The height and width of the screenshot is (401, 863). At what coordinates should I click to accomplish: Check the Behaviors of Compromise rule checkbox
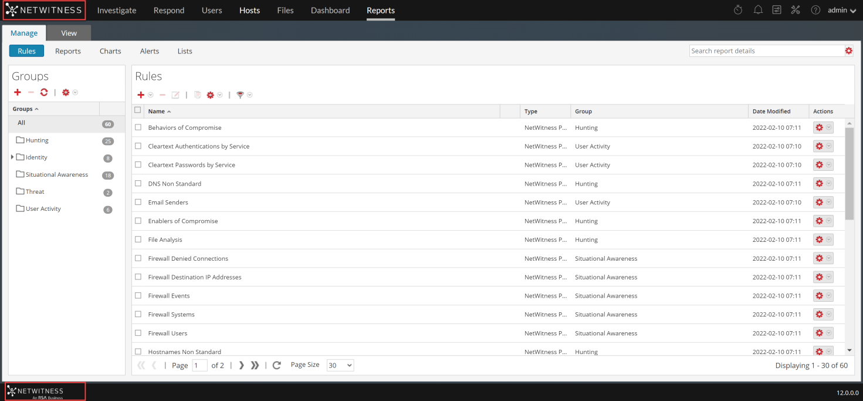(138, 127)
